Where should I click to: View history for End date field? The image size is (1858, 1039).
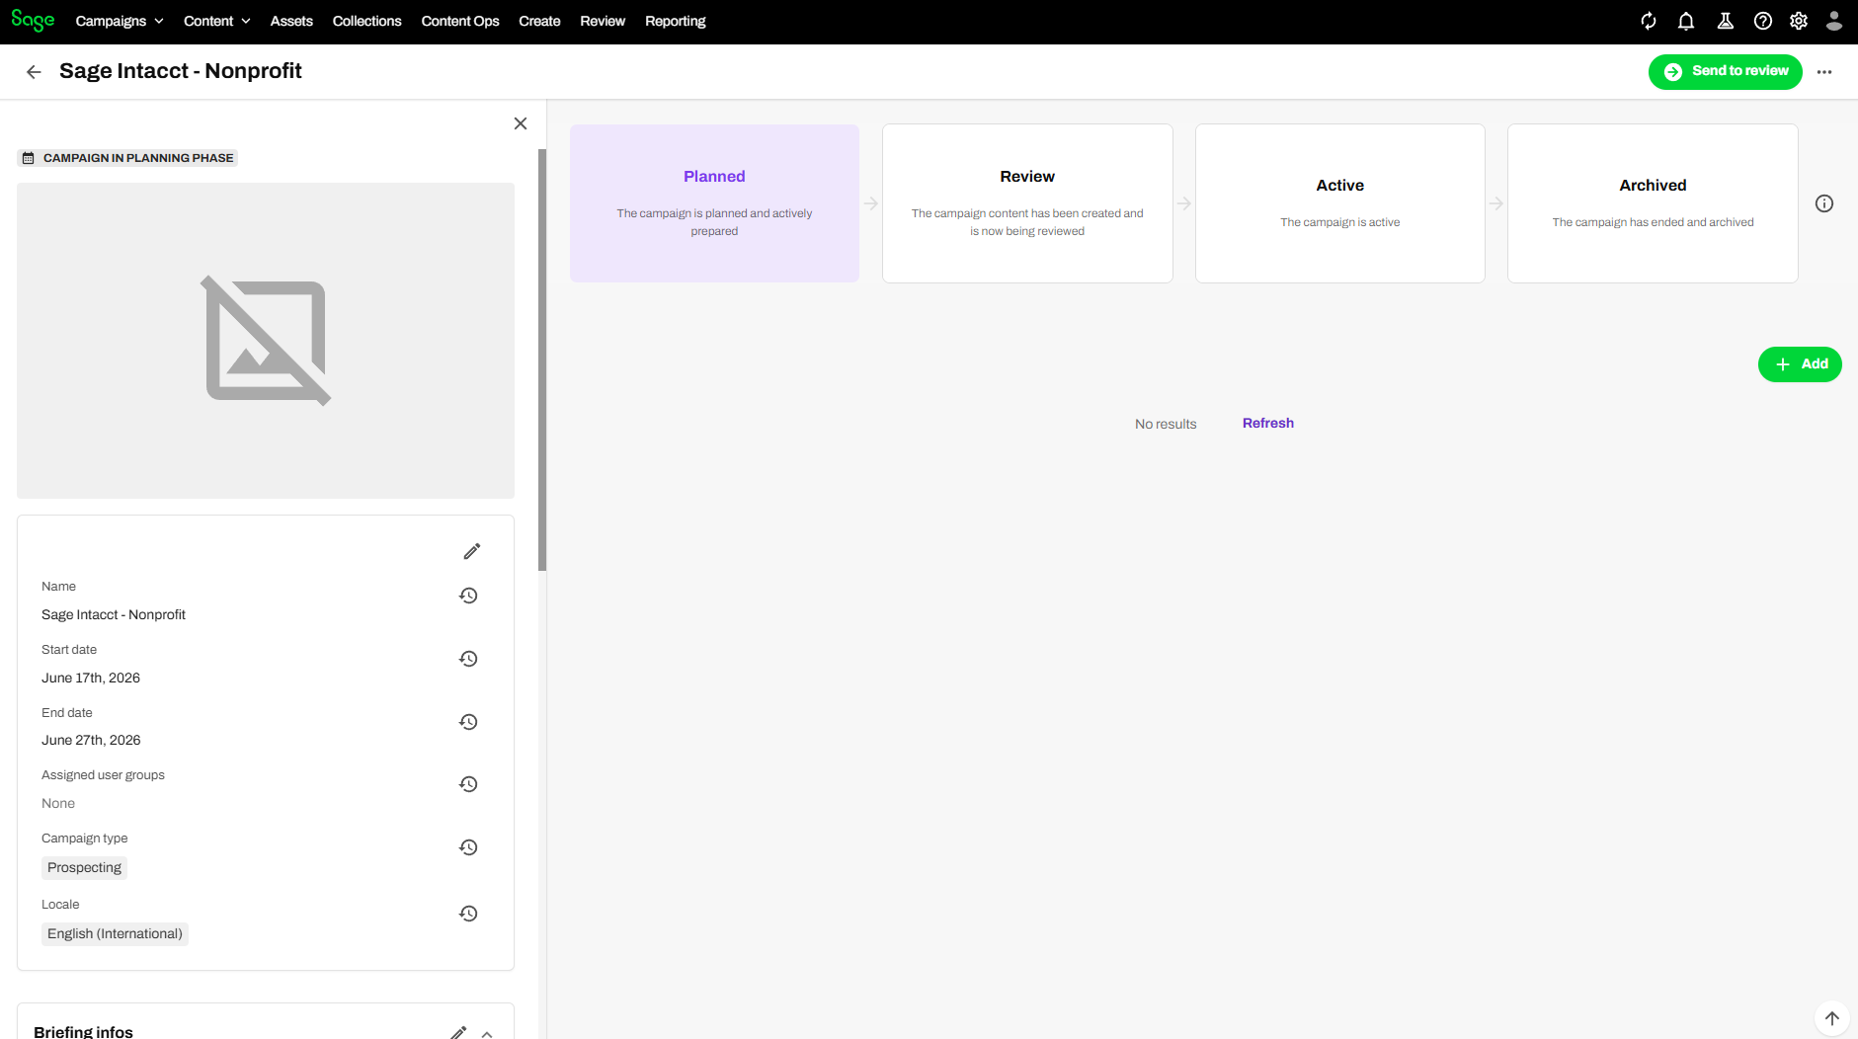pyautogui.click(x=468, y=722)
